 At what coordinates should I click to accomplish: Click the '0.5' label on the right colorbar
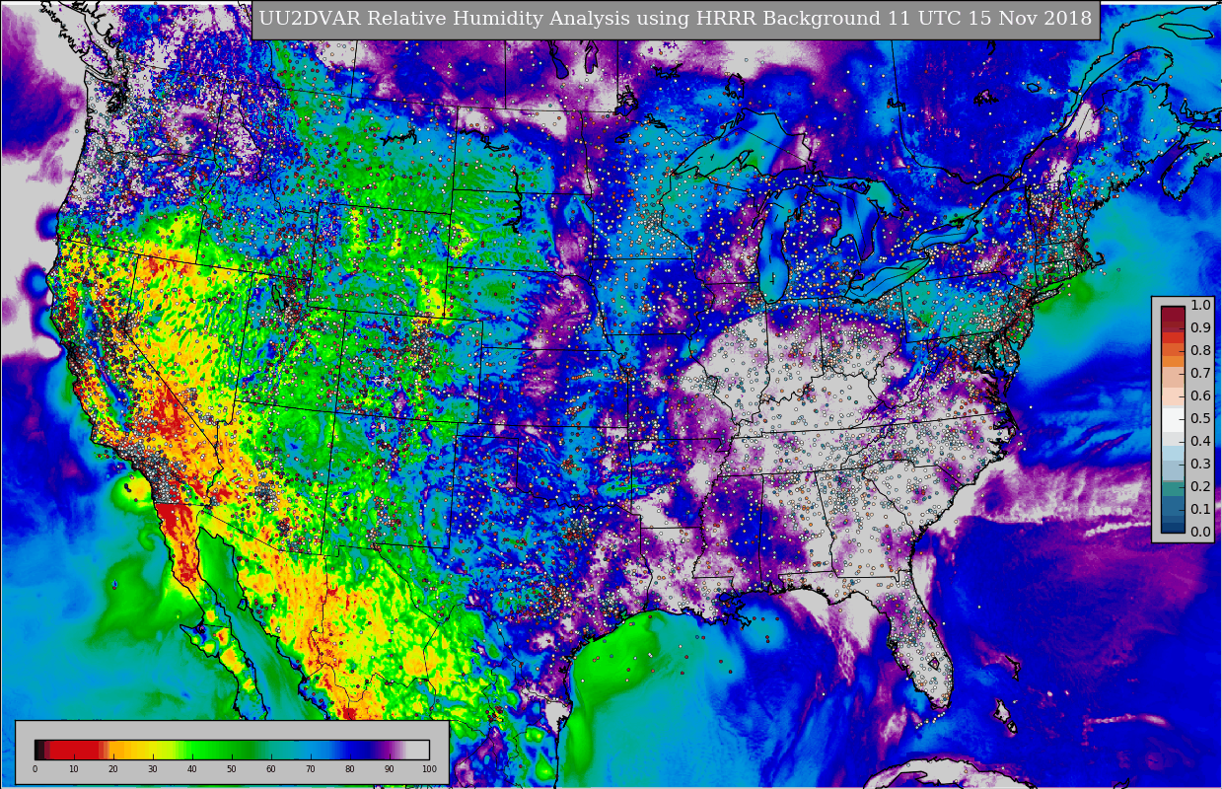1200,418
